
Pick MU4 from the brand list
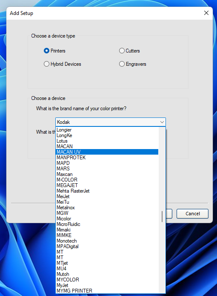[x=107, y=269]
